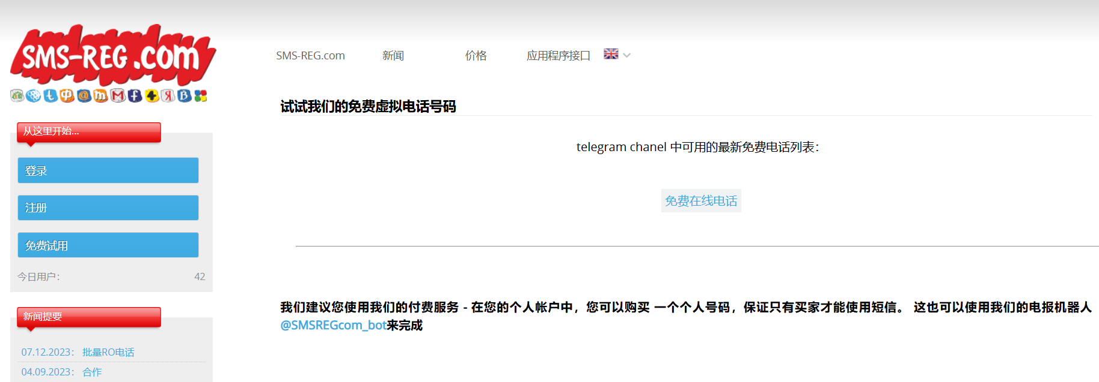
Task: Click the 07.12.2023 news date
Action: pos(47,352)
